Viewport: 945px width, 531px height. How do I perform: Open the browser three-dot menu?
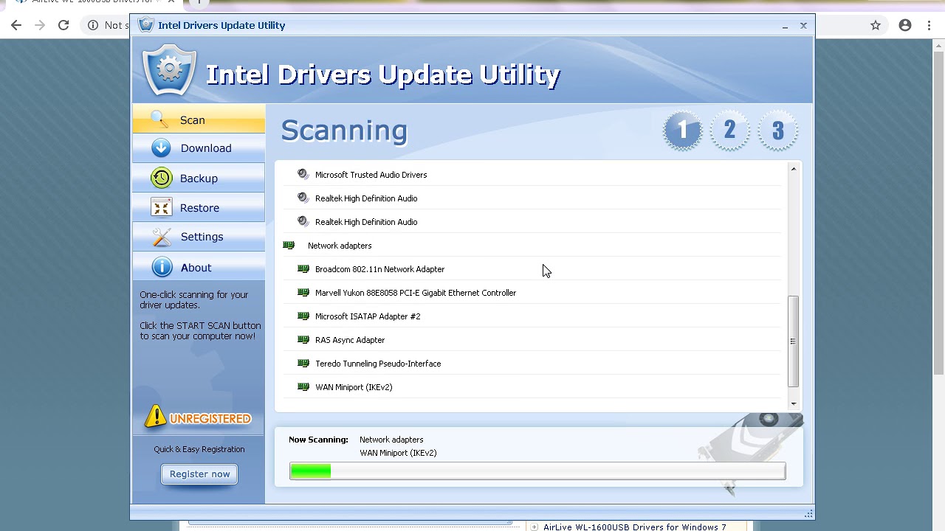tap(929, 25)
